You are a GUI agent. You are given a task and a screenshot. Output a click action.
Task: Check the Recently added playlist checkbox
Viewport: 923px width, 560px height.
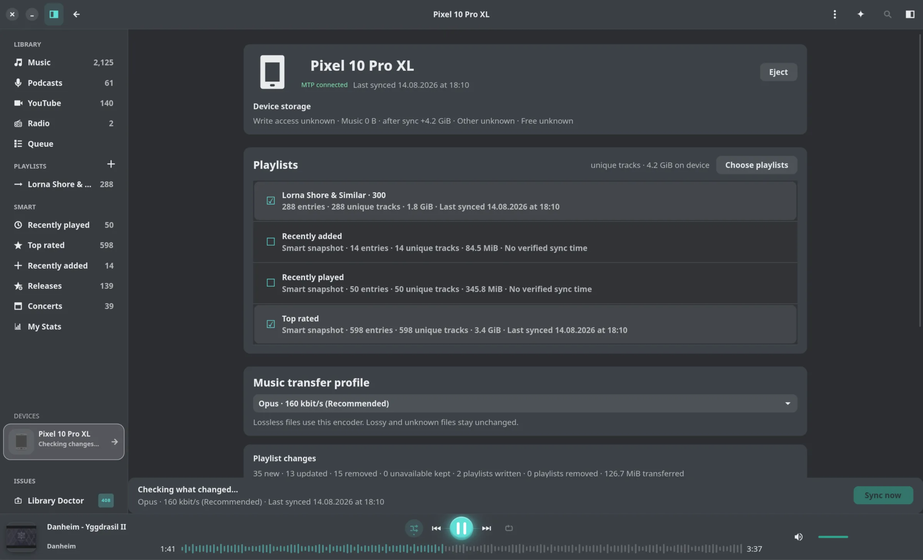point(271,242)
